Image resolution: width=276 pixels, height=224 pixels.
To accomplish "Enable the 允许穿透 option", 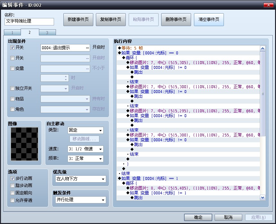I will click(12, 201).
